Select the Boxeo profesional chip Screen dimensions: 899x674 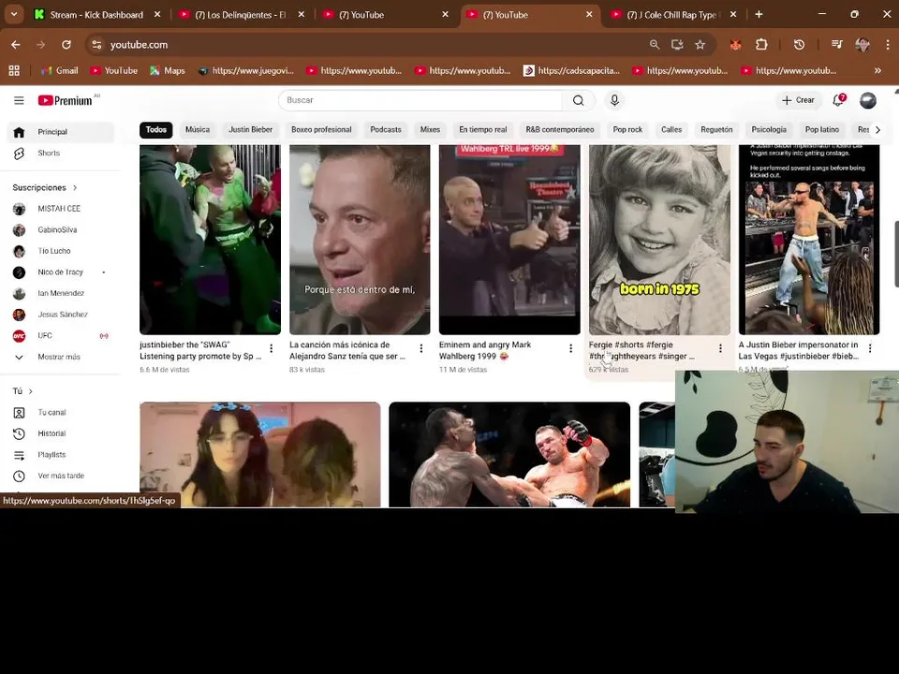[x=321, y=129]
